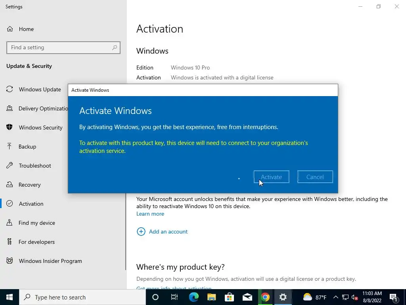The height and width of the screenshot is (305, 406).
Task: Click the Activate button in dialog
Action: pyautogui.click(x=271, y=177)
